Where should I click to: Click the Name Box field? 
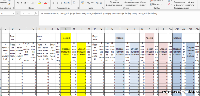[6, 13]
